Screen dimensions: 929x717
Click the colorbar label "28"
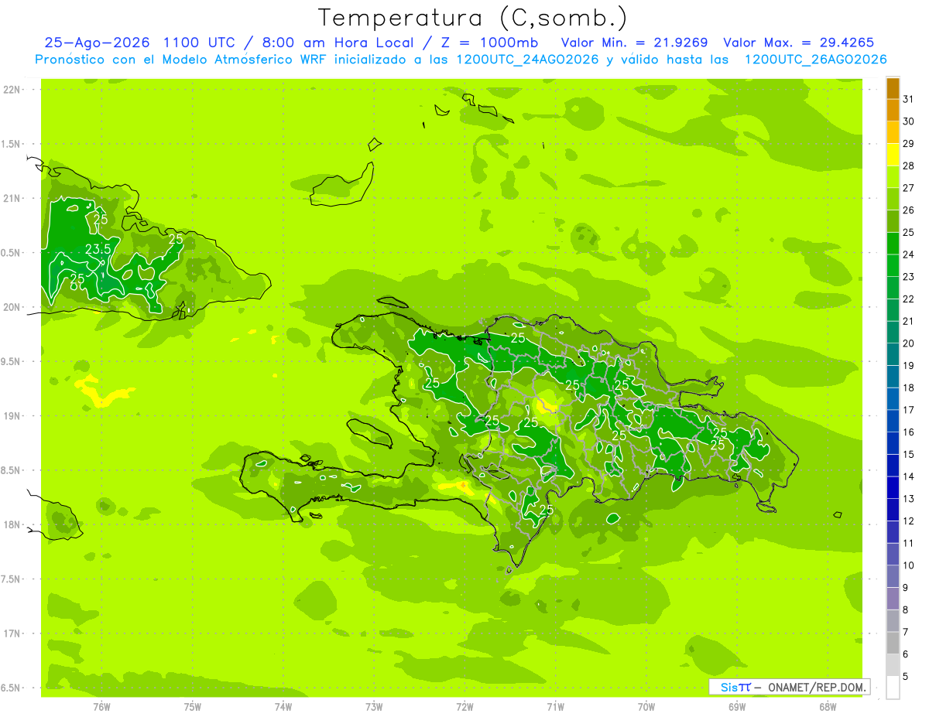tap(909, 166)
